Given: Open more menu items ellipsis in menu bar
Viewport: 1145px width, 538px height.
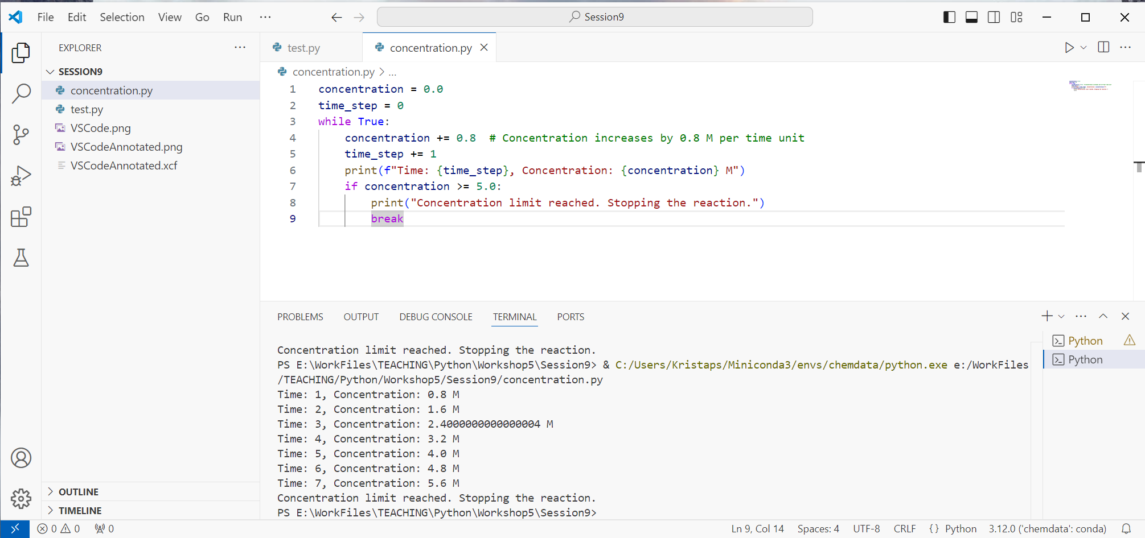Looking at the screenshot, I should point(265,17).
